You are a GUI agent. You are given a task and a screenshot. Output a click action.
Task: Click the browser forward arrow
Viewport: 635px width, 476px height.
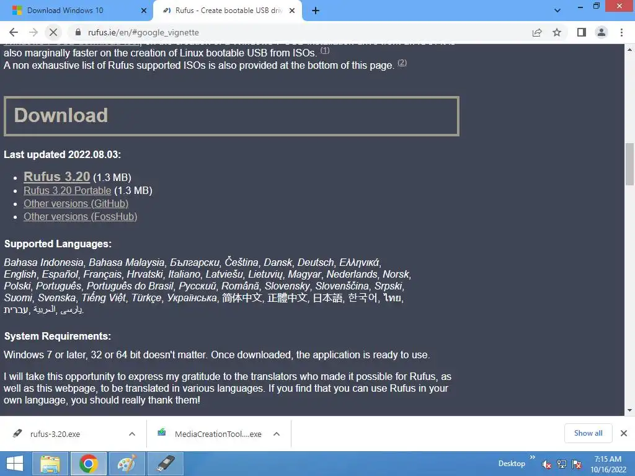[33, 32]
